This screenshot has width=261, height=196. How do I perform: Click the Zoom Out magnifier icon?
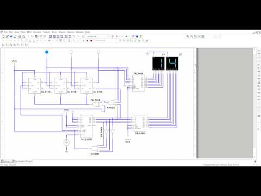[x=191, y=36]
